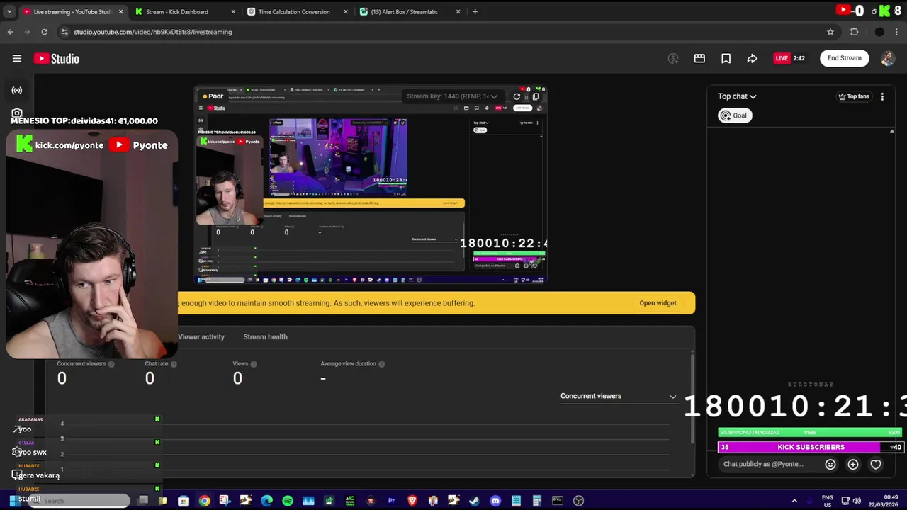Screen dimensions: 907x510
Task: Click the share arrow icon
Action: (x=752, y=58)
